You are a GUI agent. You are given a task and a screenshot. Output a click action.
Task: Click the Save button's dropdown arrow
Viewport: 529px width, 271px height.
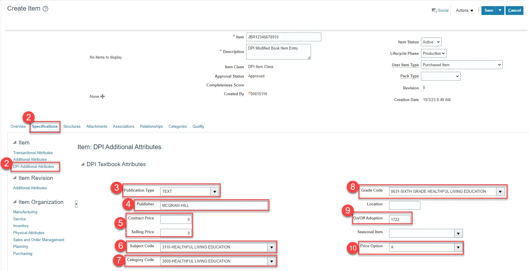(500, 10)
